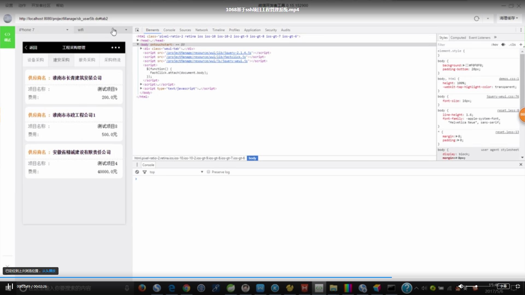The height and width of the screenshot is (295, 525).
Task: Select supplier 淮南市长青建筑安装公司
Action: 77,78
